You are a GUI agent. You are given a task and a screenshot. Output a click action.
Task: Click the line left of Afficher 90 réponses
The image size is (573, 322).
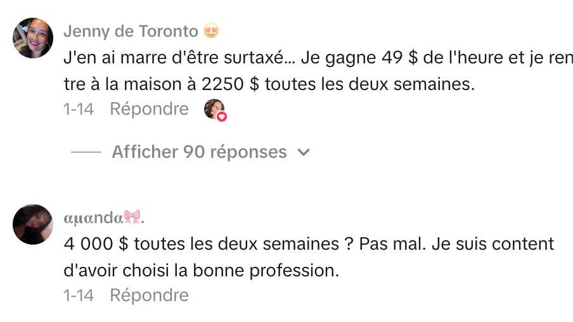[86, 153]
